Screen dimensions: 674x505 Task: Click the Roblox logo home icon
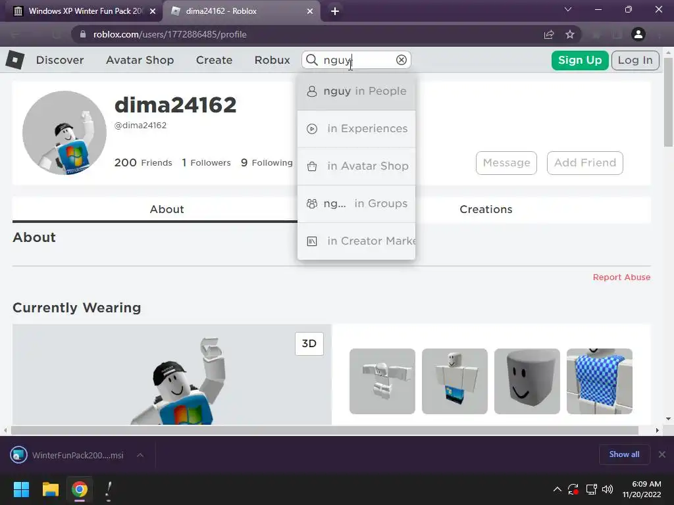tap(15, 60)
